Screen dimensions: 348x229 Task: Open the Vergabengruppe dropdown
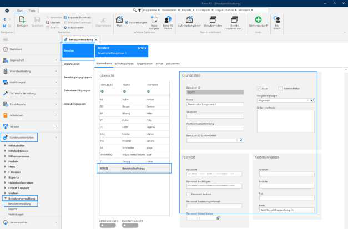point(307,100)
